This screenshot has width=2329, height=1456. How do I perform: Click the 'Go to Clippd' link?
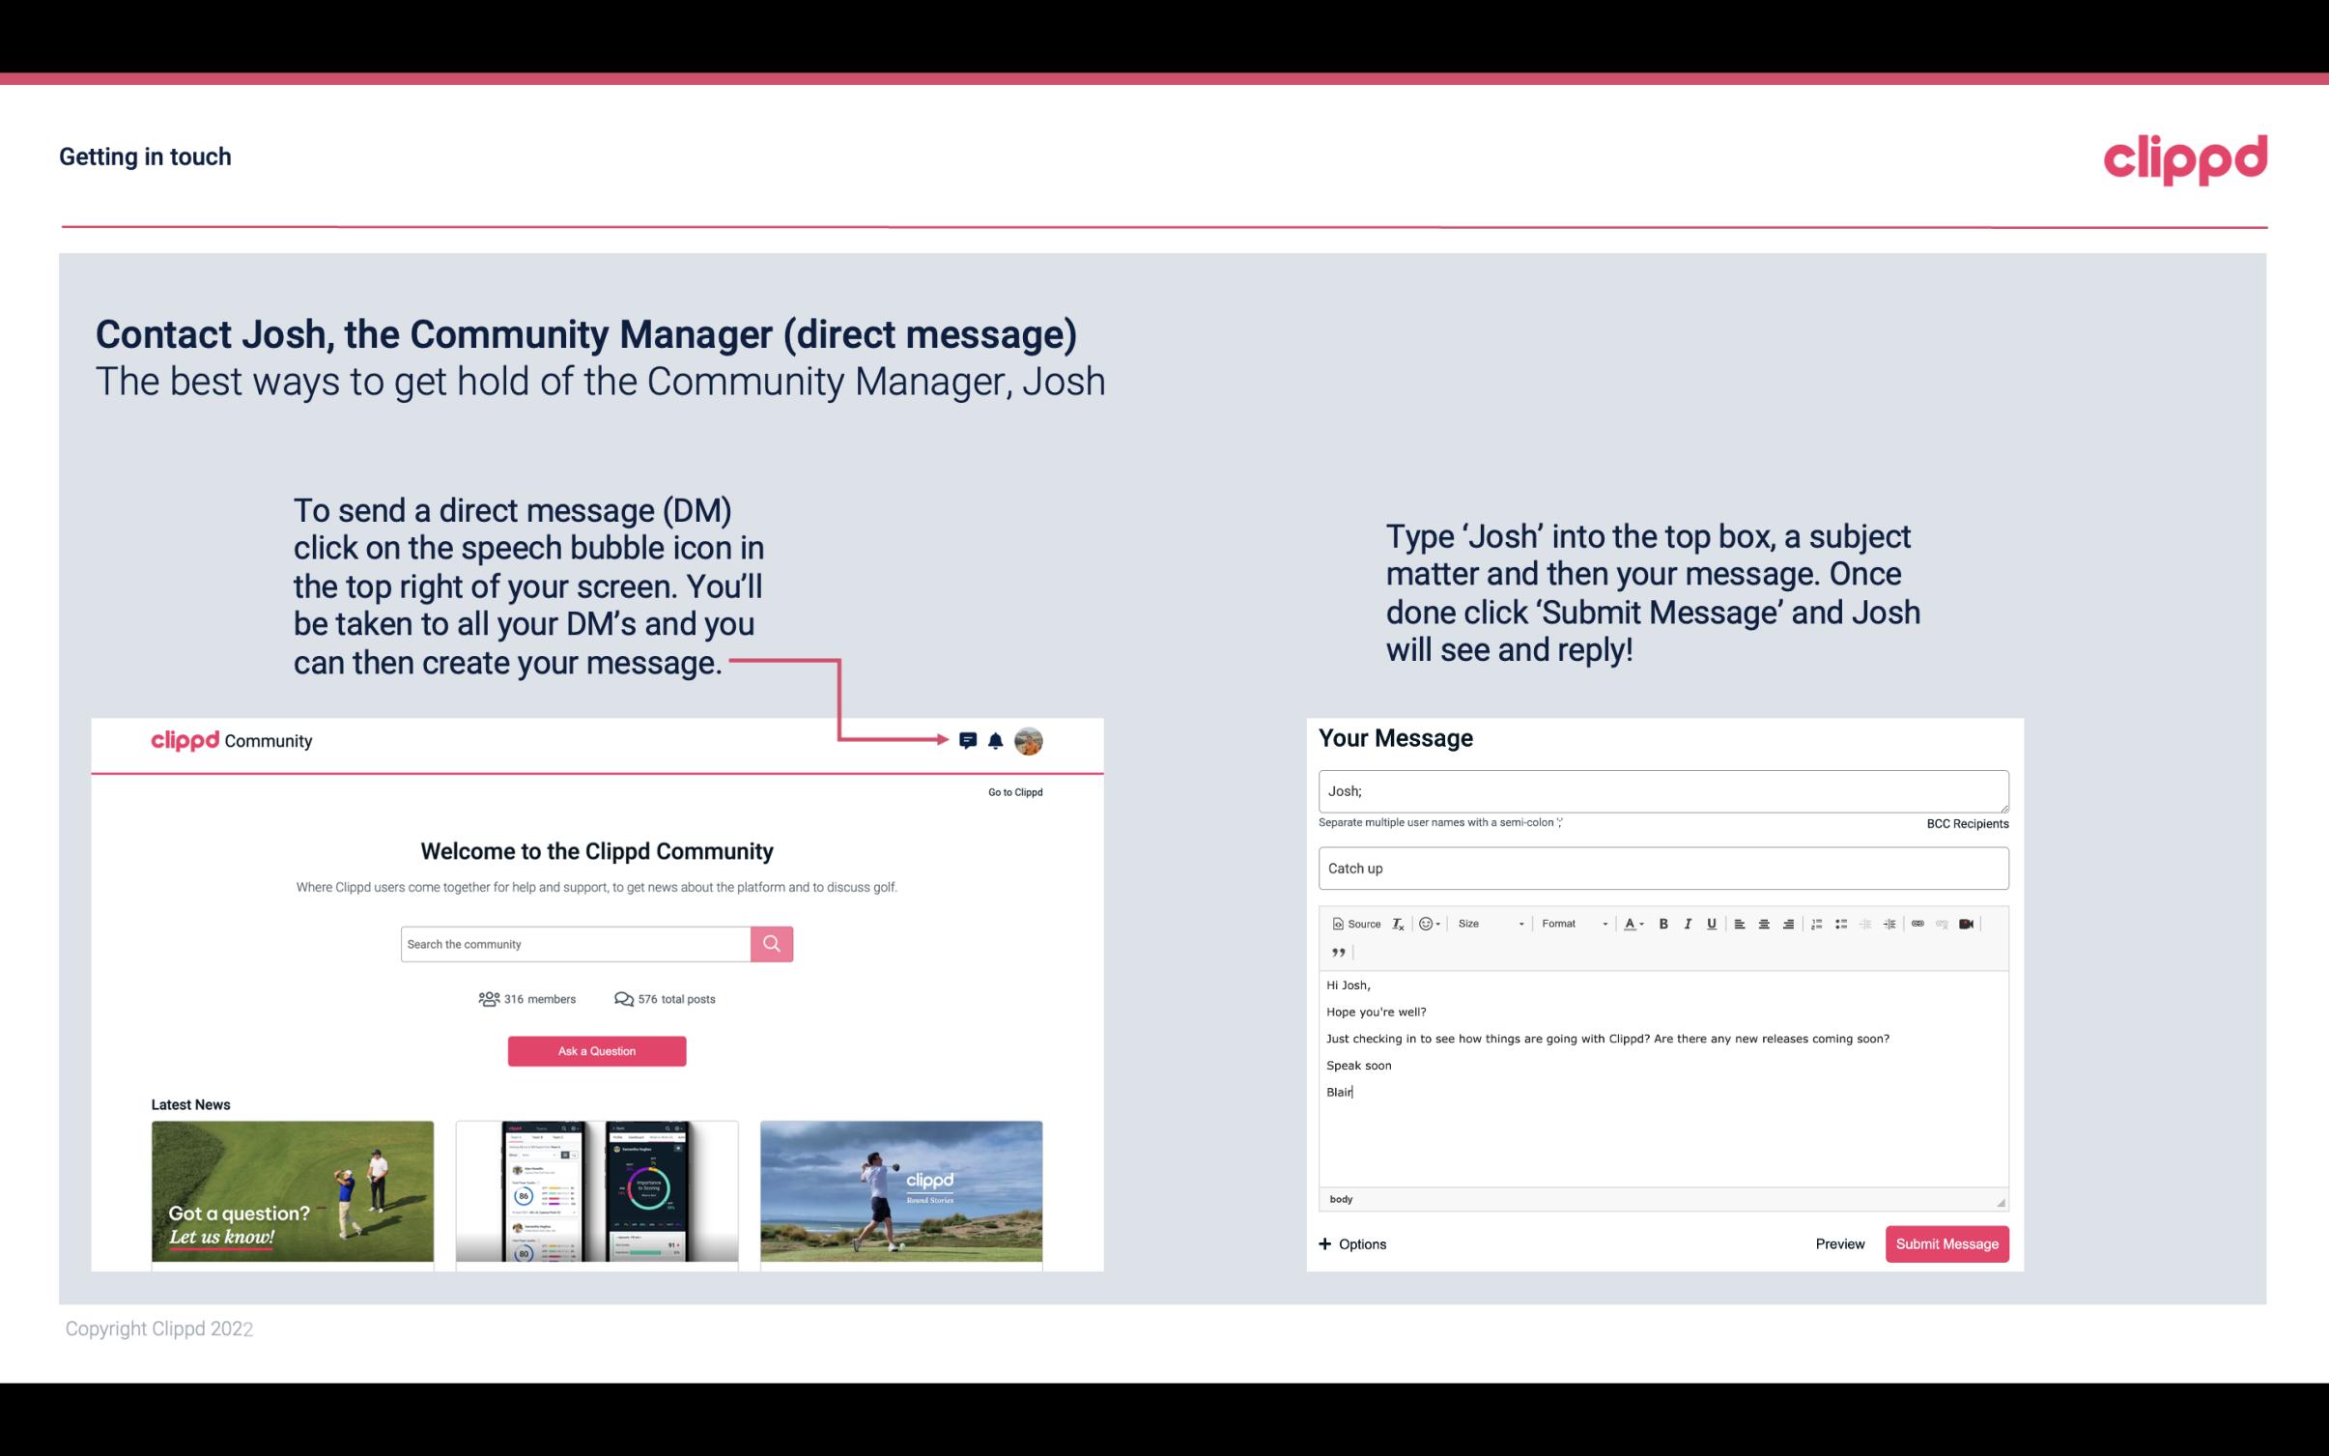click(1011, 790)
